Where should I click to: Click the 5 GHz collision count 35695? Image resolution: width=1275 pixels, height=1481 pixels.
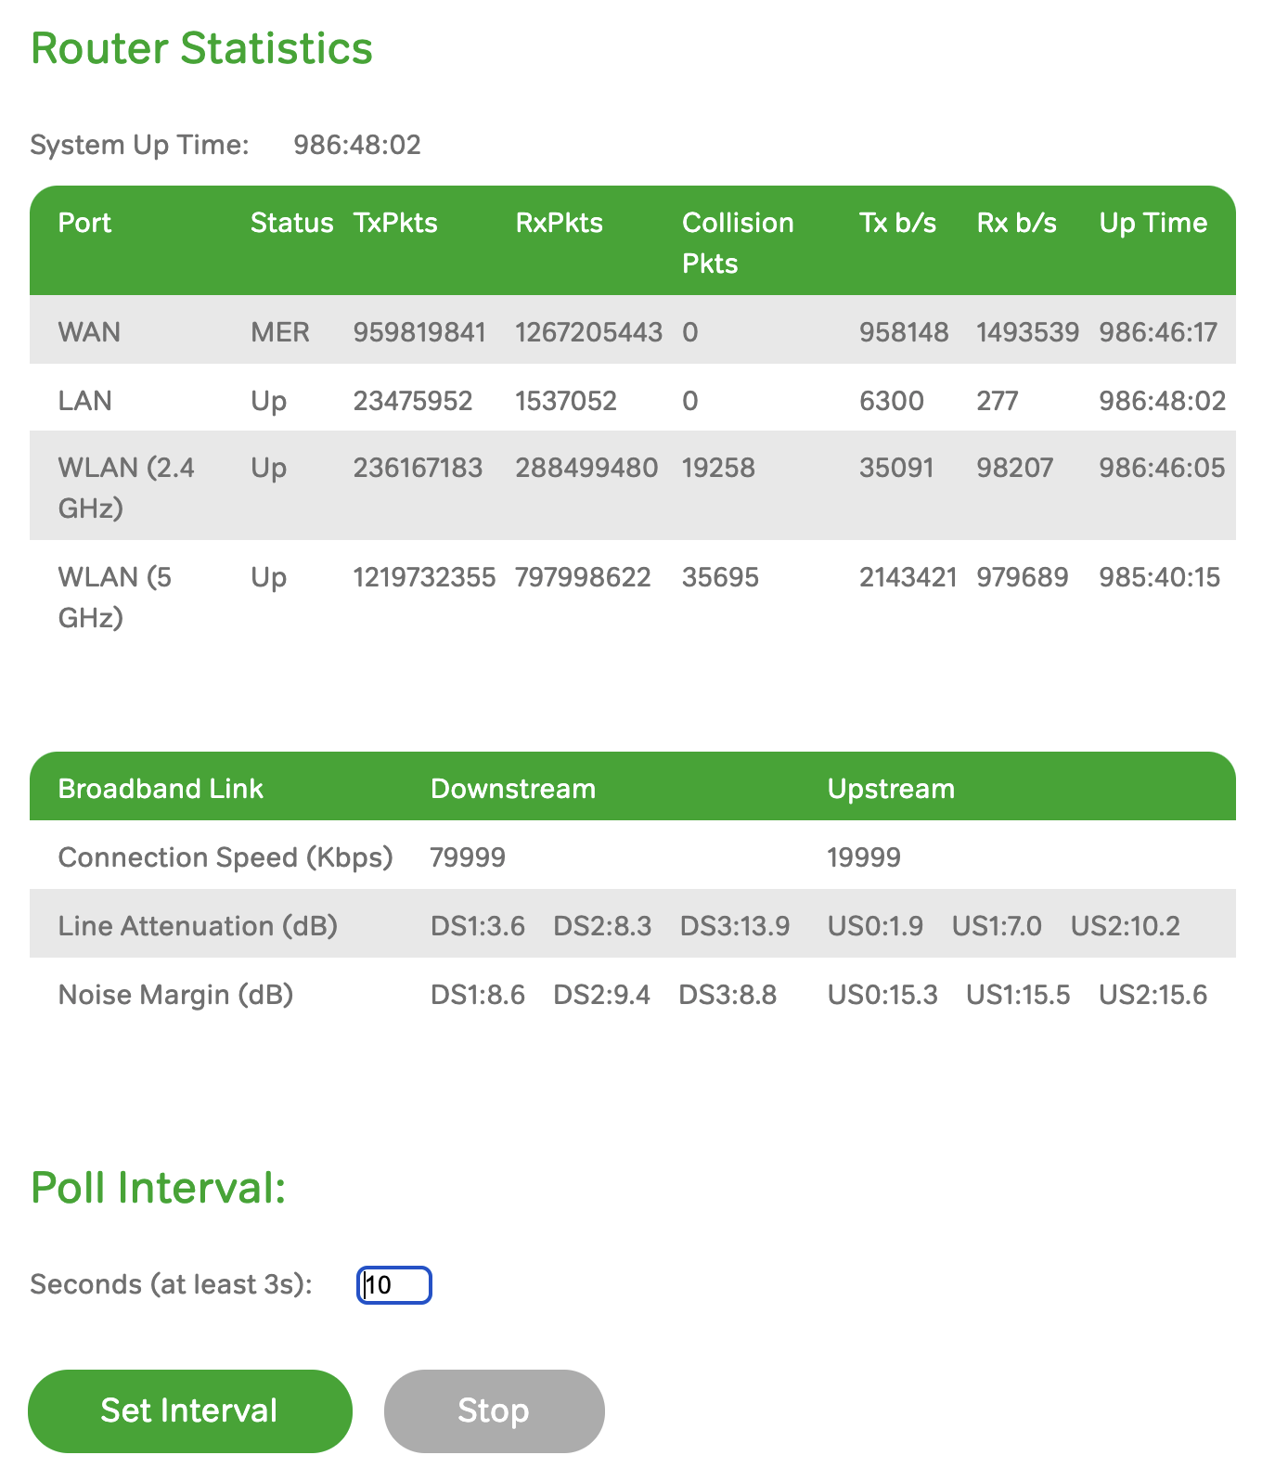coord(720,577)
